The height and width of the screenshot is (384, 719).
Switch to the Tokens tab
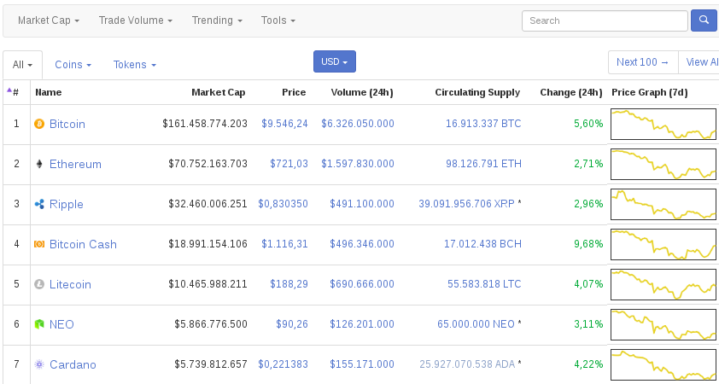[134, 65]
